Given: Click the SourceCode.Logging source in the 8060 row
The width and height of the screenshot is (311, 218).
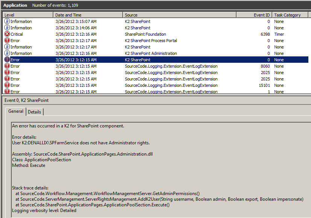Looking at the screenshot, I should point(171,66).
